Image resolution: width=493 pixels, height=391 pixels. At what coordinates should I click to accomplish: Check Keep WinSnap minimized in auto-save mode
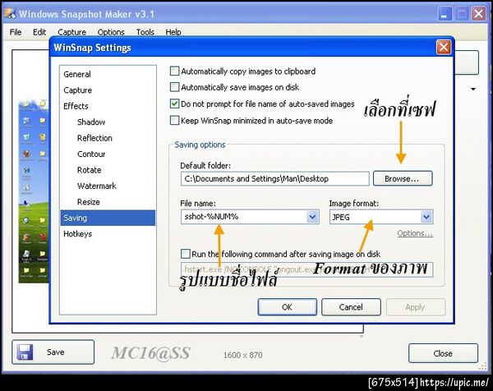[x=174, y=121]
